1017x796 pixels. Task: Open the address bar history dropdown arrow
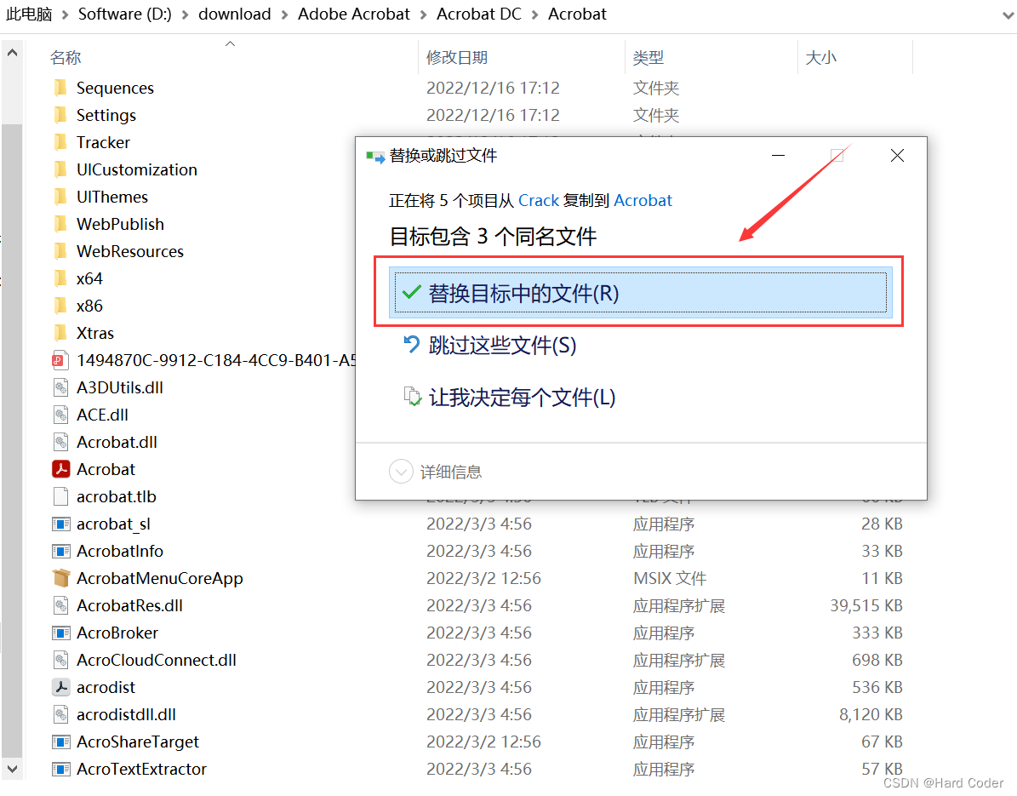1008,15
